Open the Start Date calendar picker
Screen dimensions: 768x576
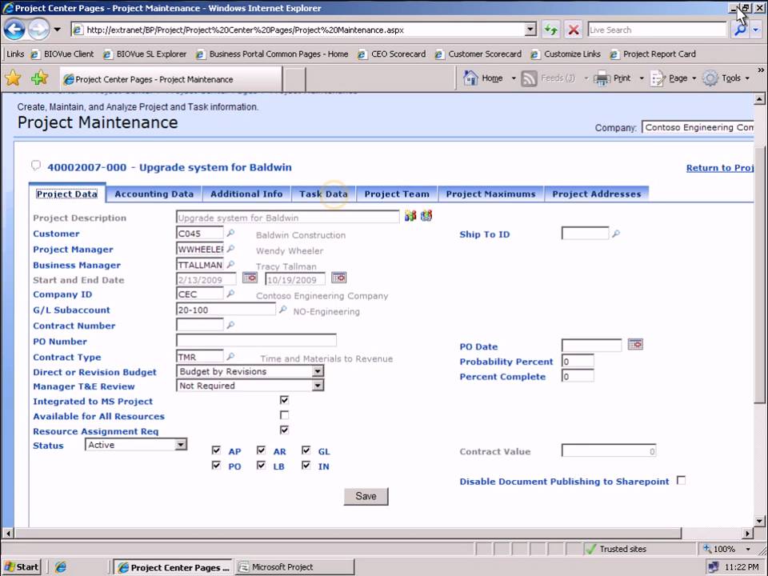(250, 278)
